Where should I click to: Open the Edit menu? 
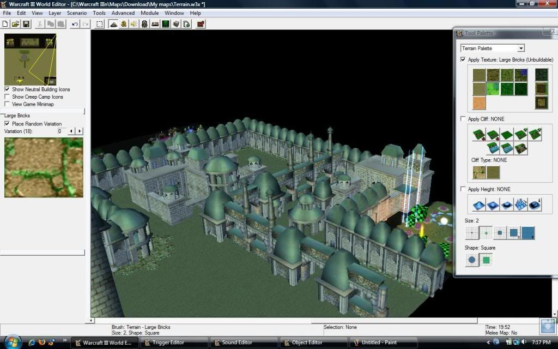click(21, 13)
